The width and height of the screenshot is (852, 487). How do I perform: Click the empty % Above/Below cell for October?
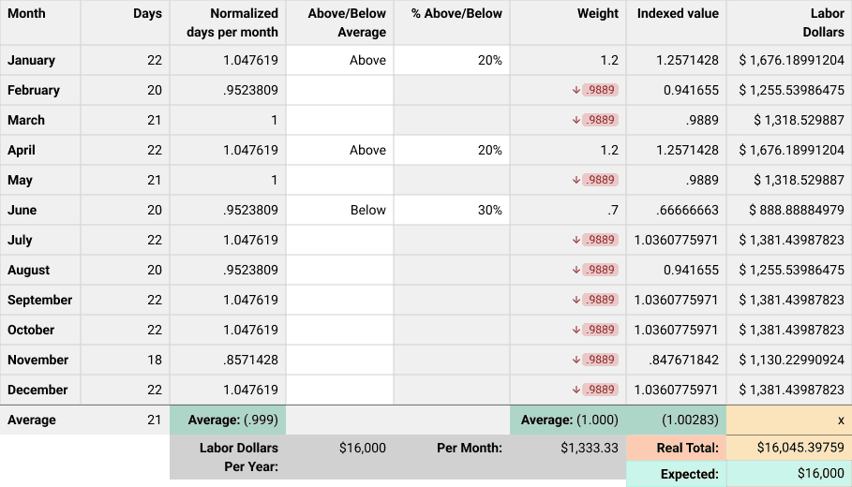(x=452, y=330)
